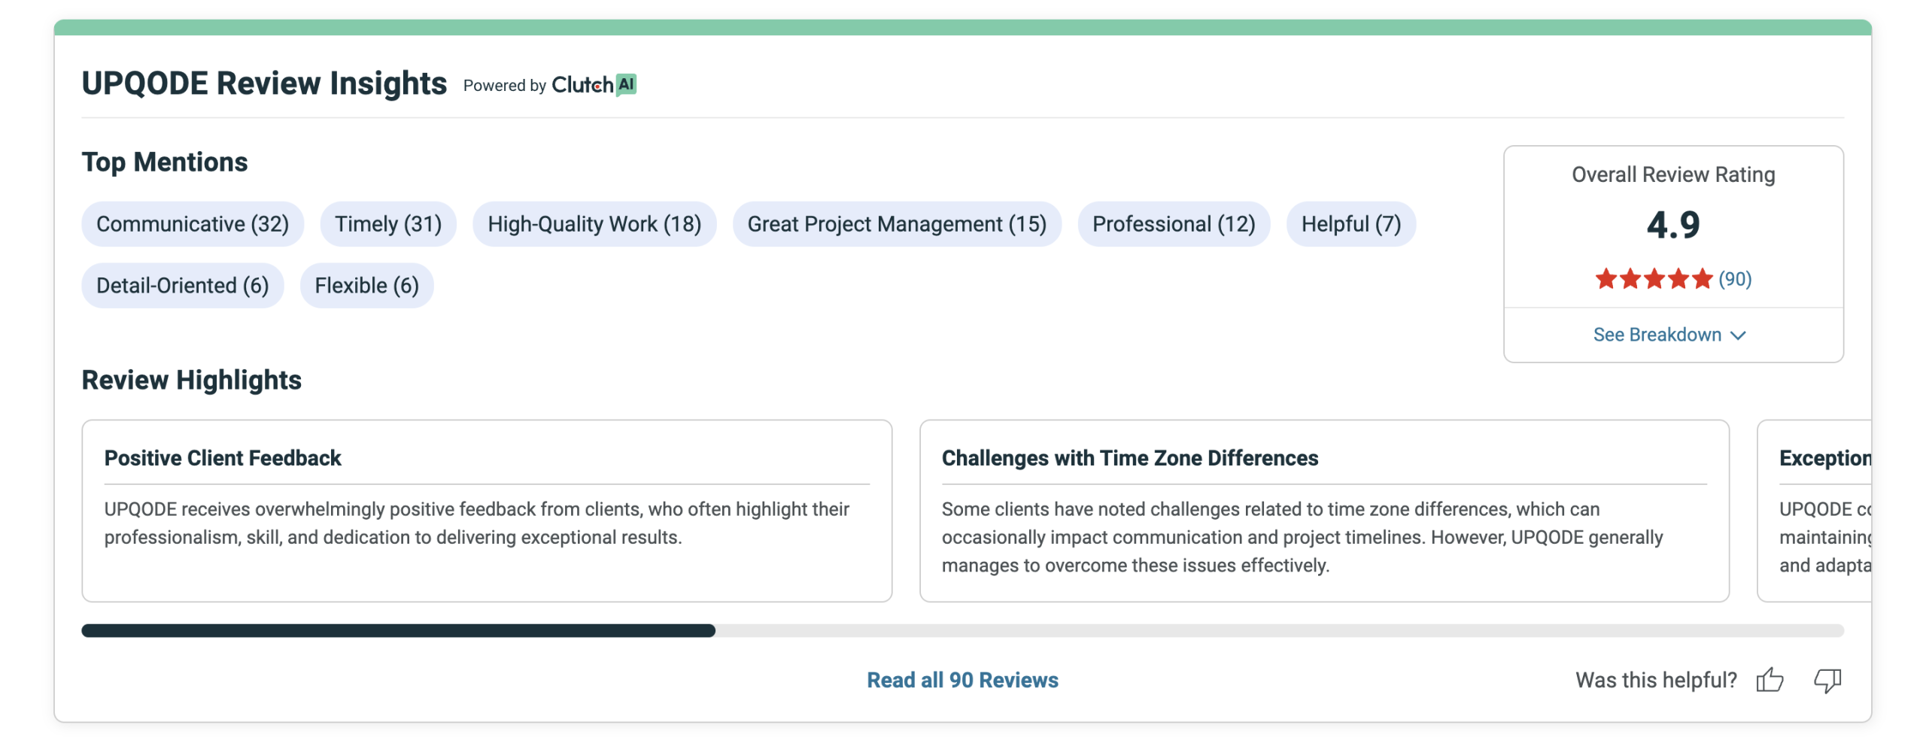Click the thumbs up helpful icon
Viewport: 1926px width, 737px height.
pyautogui.click(x=1769, y=680)
